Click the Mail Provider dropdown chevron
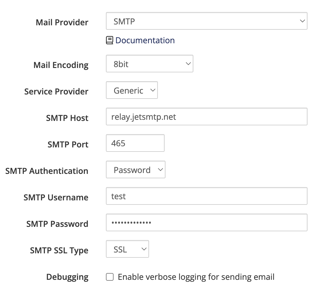The image size is (321, 306). pos(302,21)
